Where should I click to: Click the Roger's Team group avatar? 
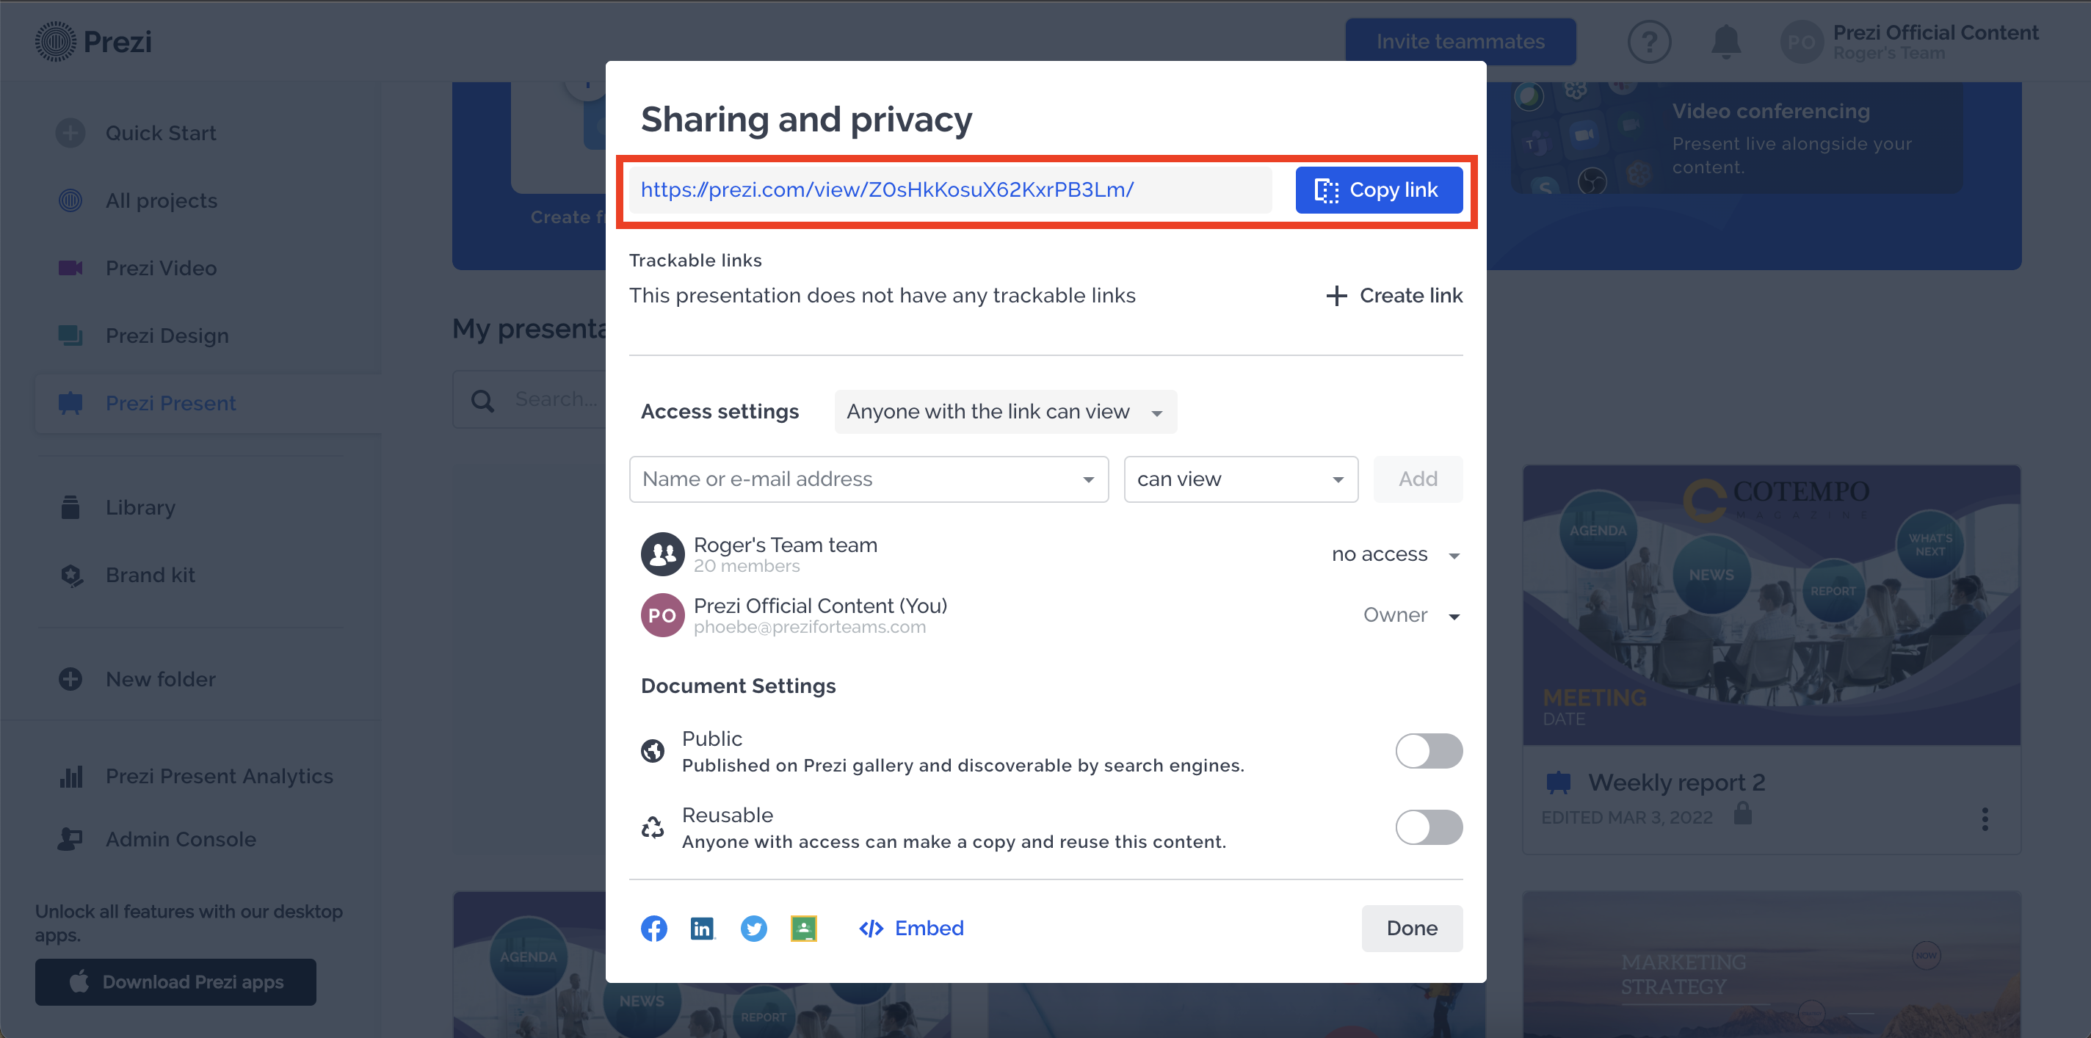662,554
